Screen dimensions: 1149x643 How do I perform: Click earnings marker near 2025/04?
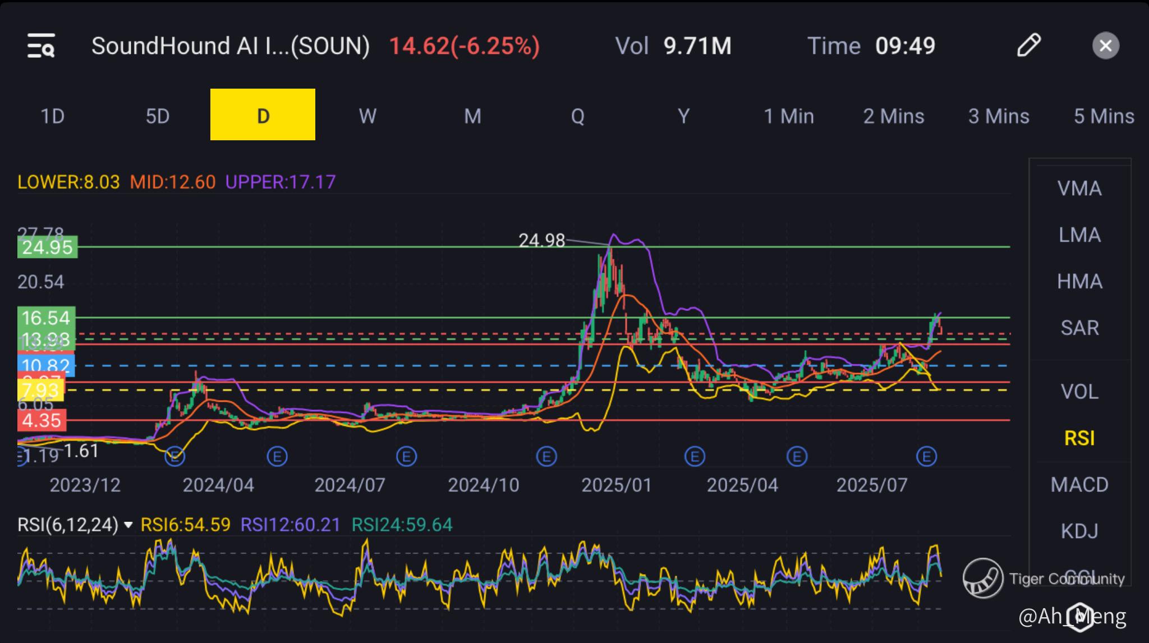(797, 457)
